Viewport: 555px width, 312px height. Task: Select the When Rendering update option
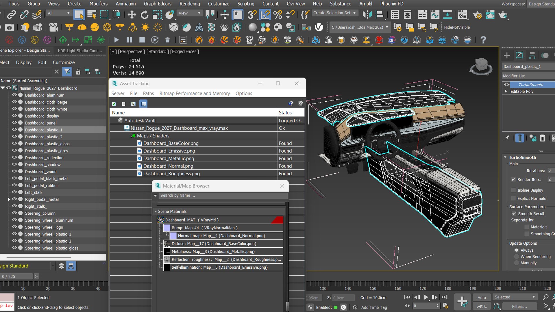tap(517, 257)
